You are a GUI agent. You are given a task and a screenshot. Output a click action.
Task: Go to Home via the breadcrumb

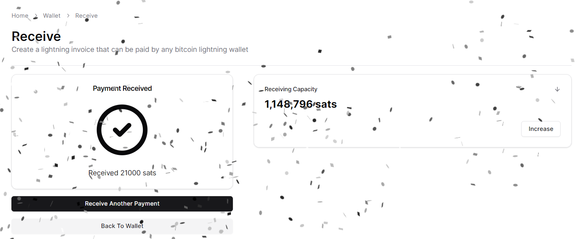[20, 16]
